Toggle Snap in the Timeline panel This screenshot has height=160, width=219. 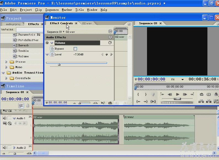click(21, 105)
